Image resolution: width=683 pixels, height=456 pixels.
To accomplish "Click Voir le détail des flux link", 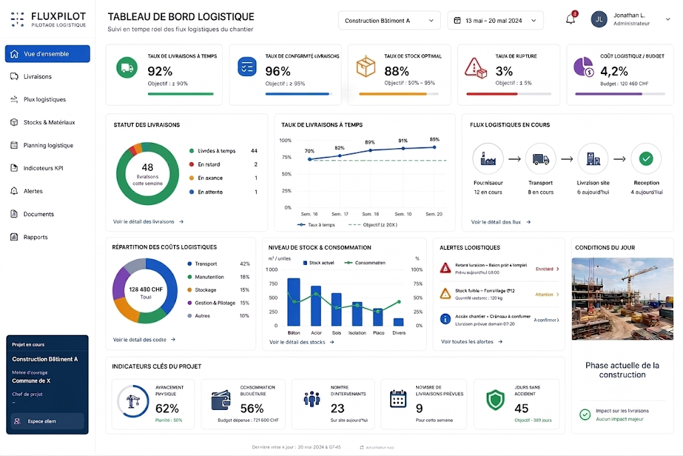I will (x=500, y=222).
